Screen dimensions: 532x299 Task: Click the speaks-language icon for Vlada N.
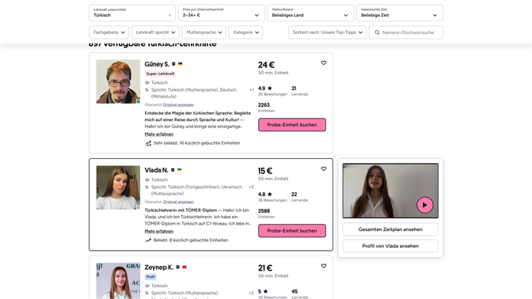[x=147, y=187]
